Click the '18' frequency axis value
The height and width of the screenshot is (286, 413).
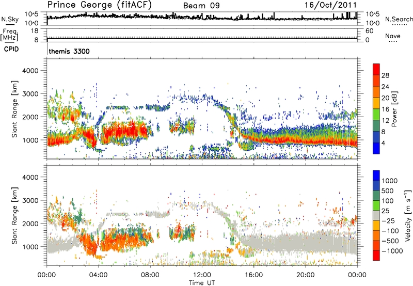(34, 31)
